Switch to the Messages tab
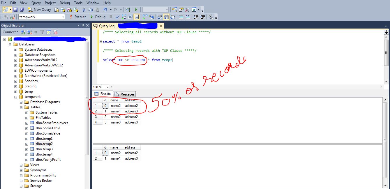The height and width of the screenshot is (189, 390). [x=125, y=94]
